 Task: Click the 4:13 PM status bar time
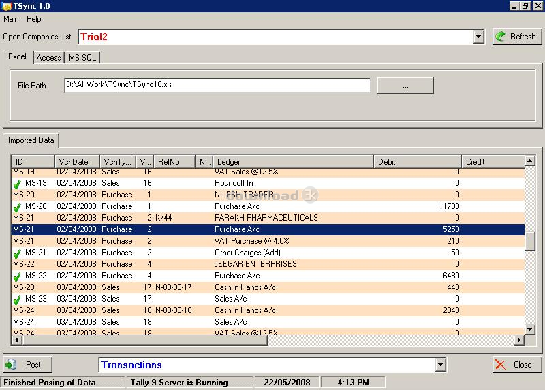[x=353, y=383]
